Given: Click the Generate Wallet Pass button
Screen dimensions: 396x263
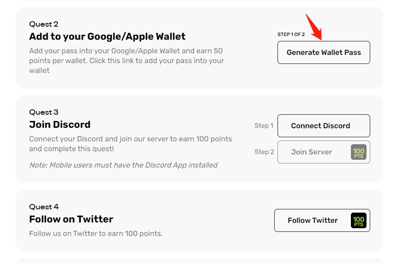Looking at the screenshot, I should [x=323, y=52].
